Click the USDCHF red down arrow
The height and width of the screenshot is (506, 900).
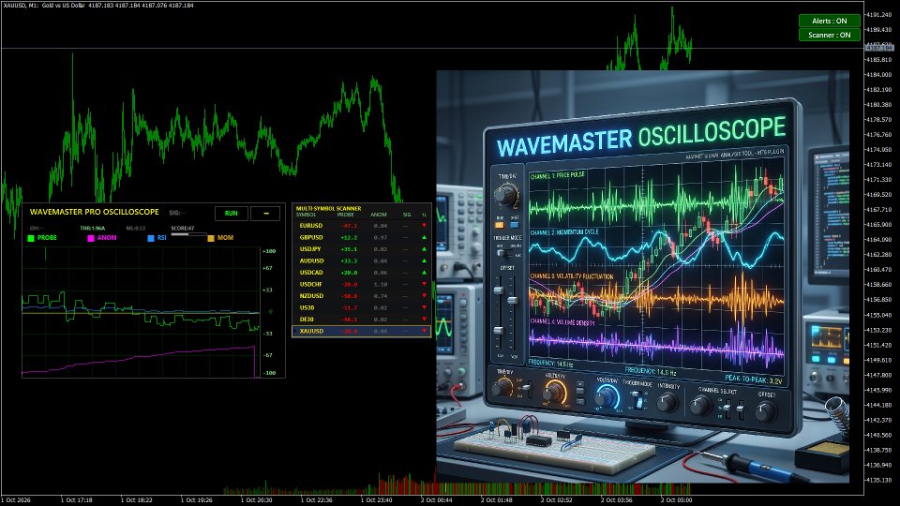[424, 284]
